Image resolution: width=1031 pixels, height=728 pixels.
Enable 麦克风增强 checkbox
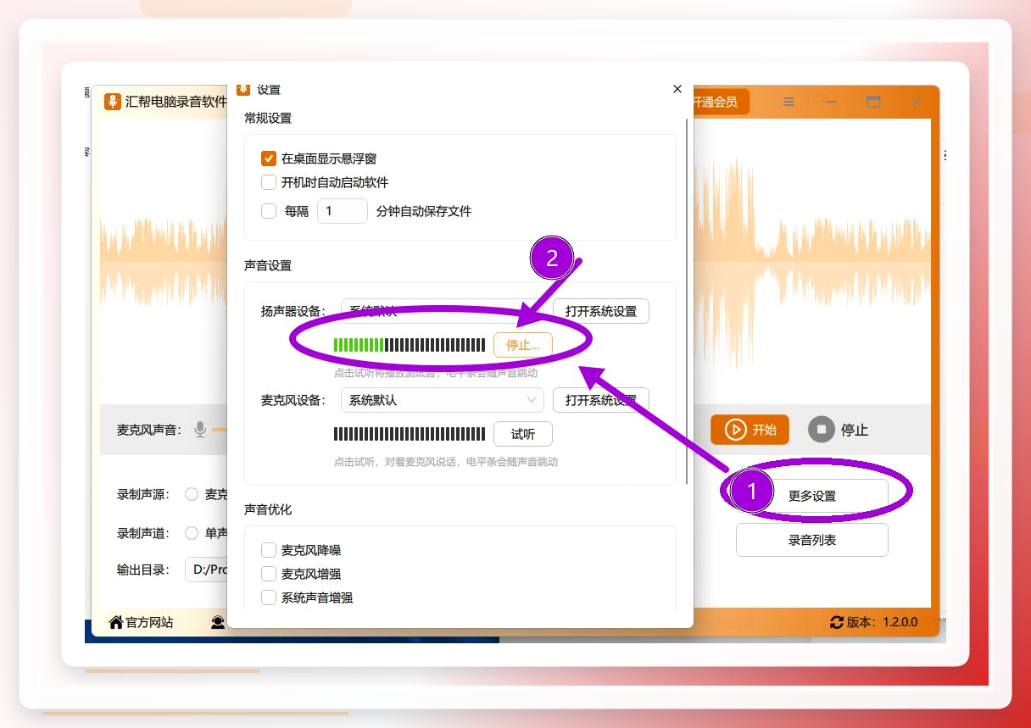(x=269, y=574)
